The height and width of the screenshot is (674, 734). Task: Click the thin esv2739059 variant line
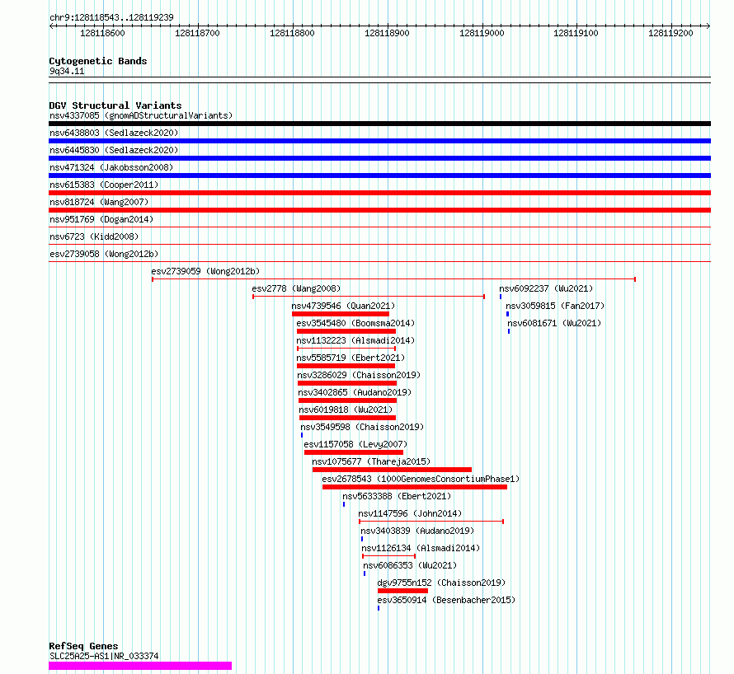tap(393, 279)
